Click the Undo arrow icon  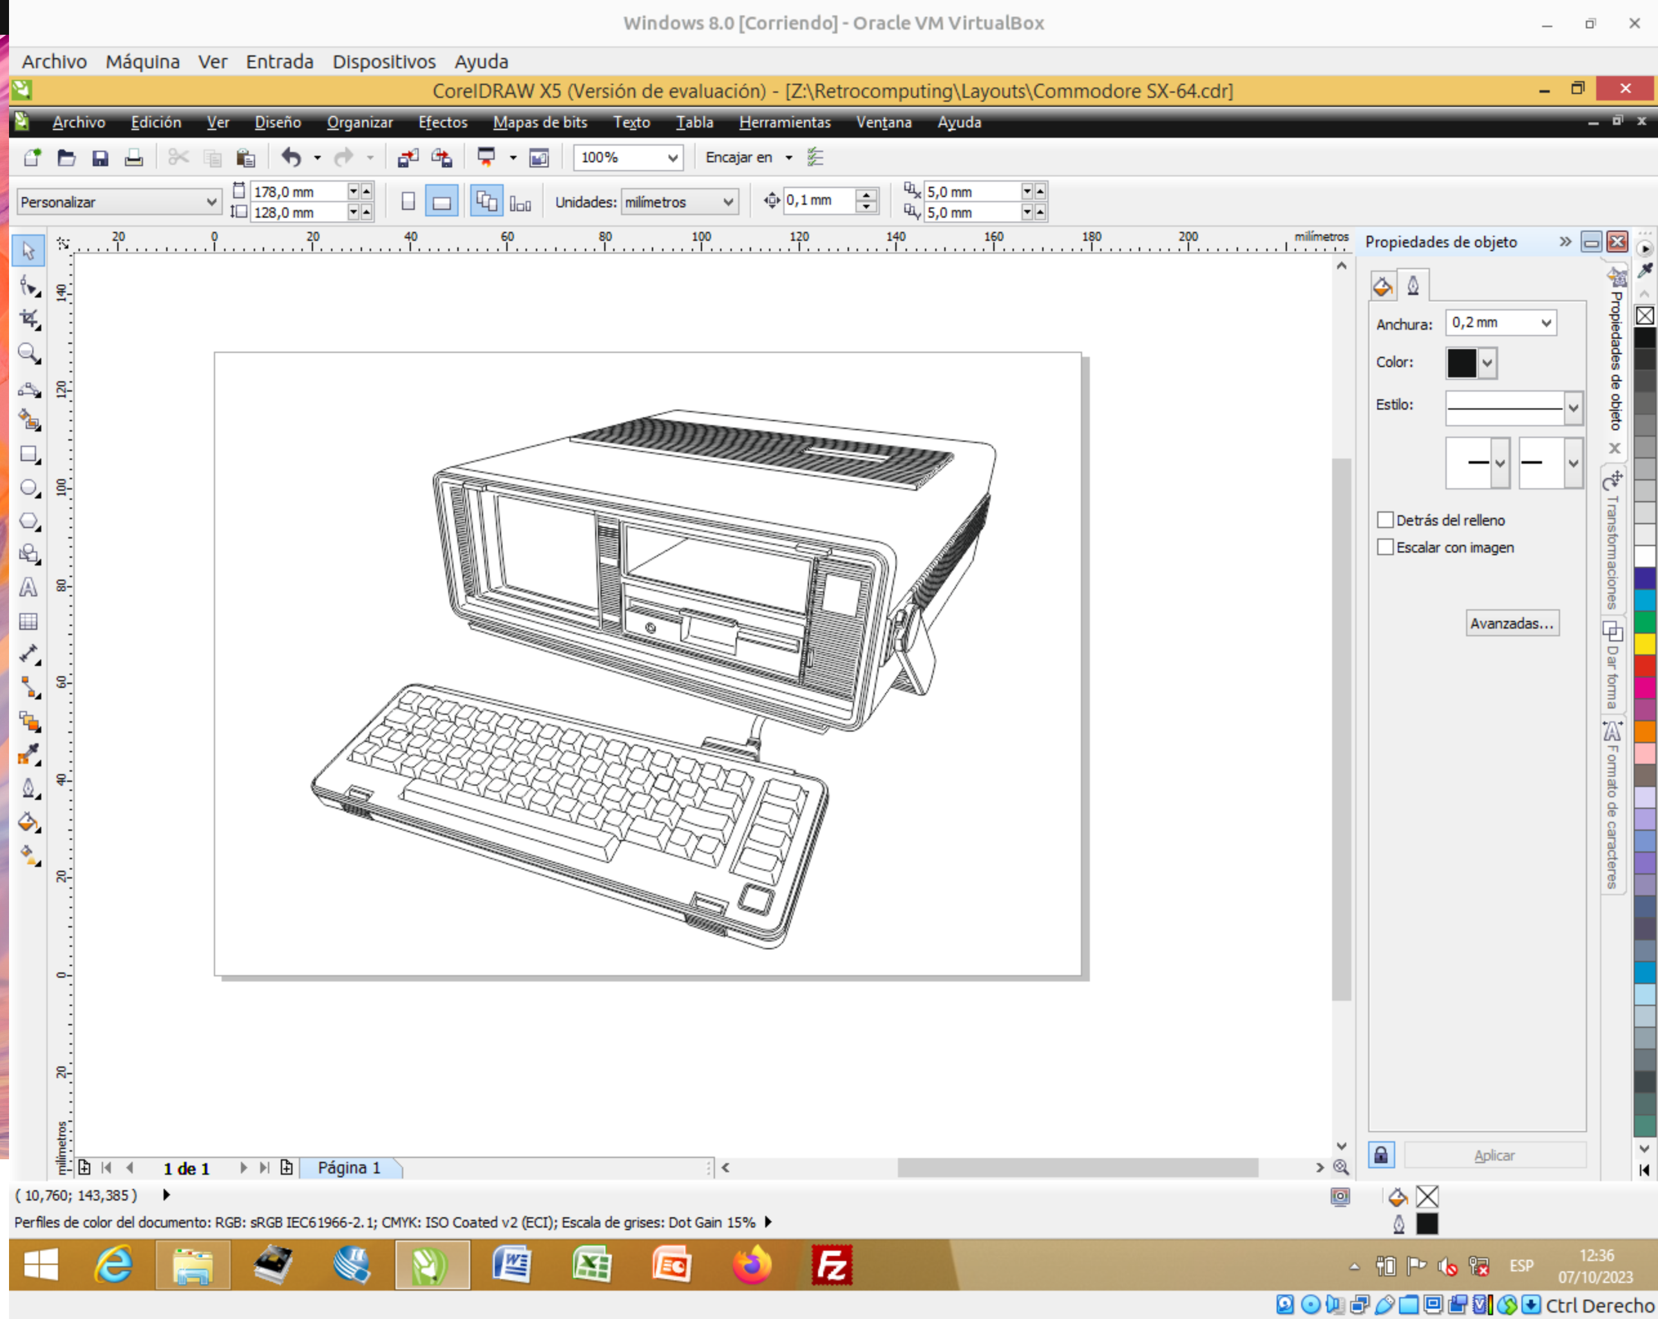[291, 158]
